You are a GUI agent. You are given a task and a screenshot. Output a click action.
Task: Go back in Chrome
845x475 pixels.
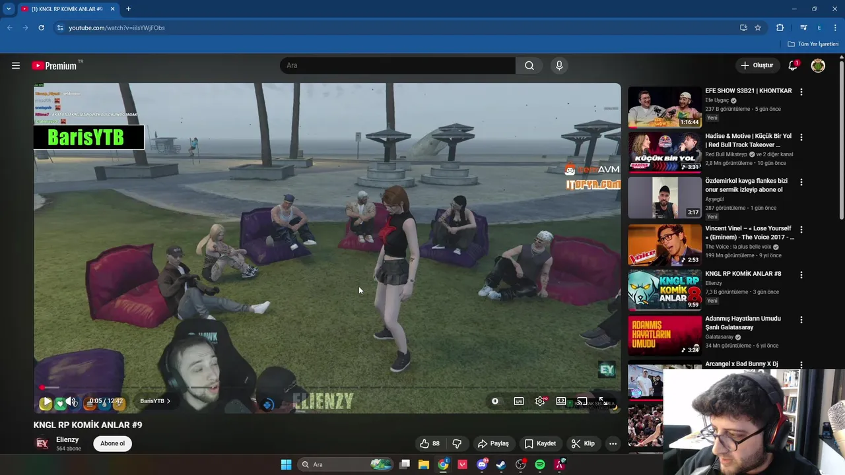[x=9, y=28]
